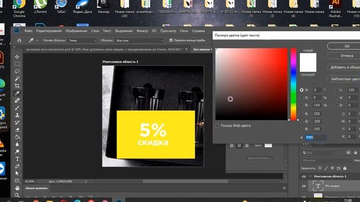The image size is (360, 202).
Task: Select the Crop tool
Action: (17, 86)
